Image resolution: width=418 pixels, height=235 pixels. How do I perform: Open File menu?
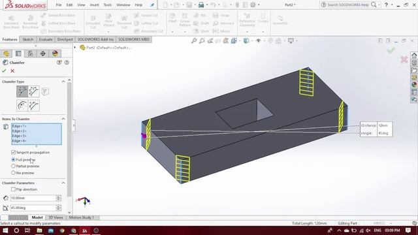(59, 5)
